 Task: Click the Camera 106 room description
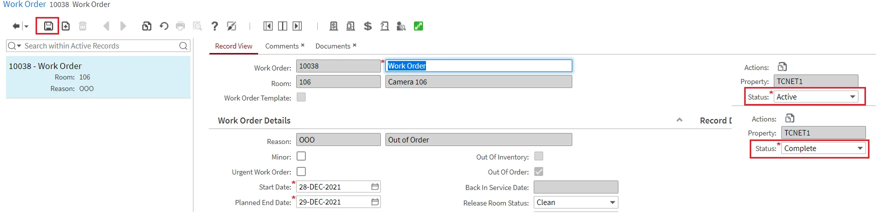(x=479, y=82)
